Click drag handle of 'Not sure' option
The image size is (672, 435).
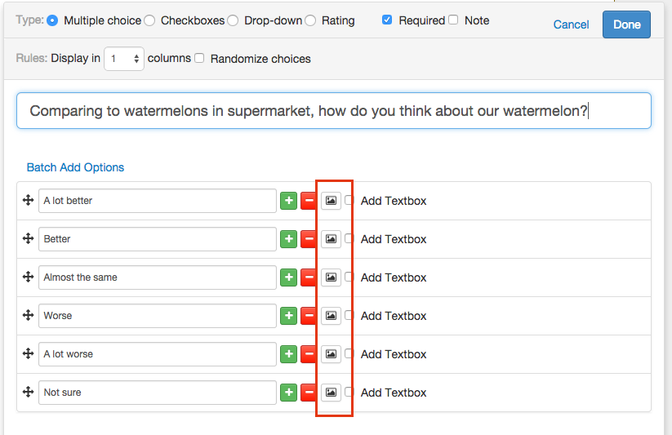pyautogui.click(x=28, y=392)
